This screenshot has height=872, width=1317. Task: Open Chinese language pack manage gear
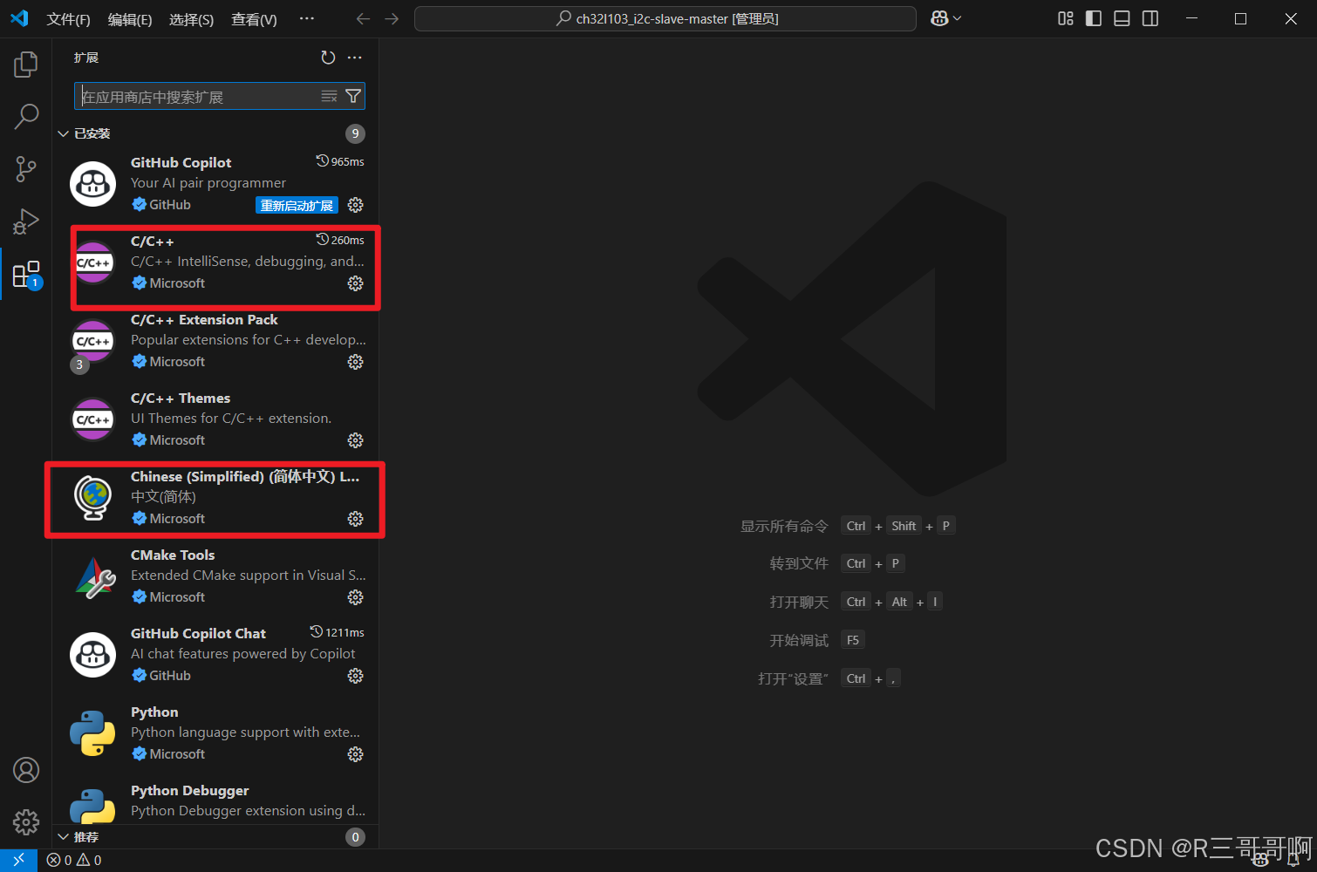(355, 519)
